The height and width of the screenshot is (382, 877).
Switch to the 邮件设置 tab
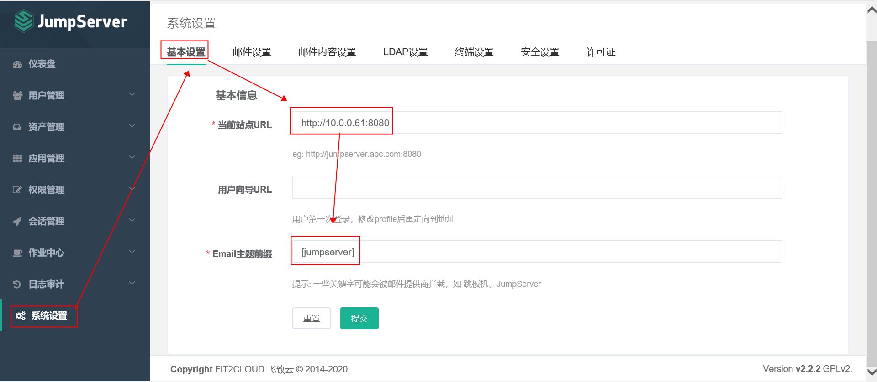252,52
